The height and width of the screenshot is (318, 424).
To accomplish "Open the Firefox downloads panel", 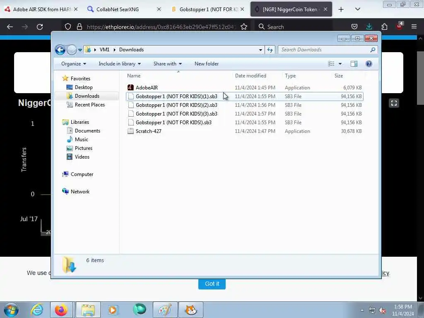I will 369,27.
